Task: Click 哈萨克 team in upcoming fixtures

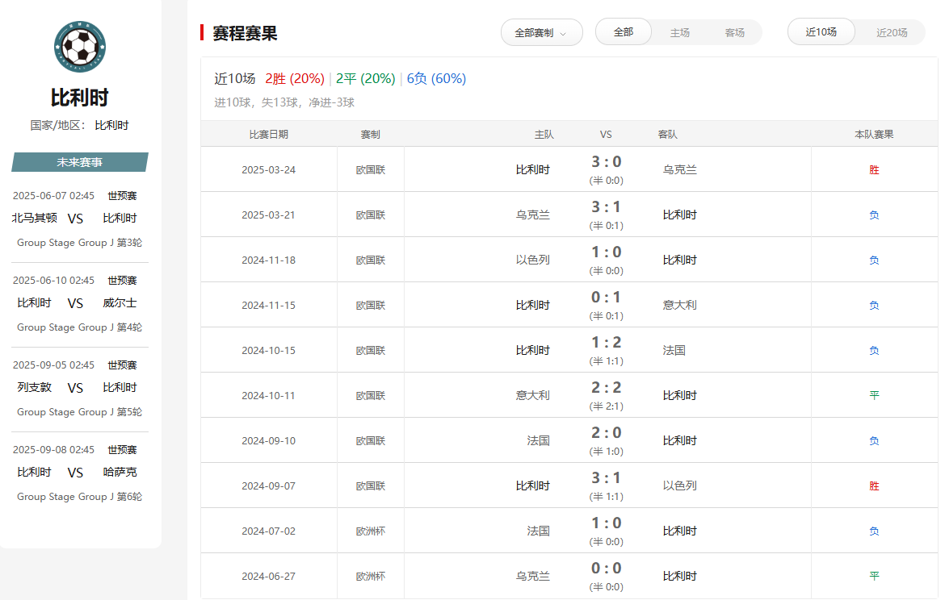Action: pyautogui.click(x=120, y=472)
